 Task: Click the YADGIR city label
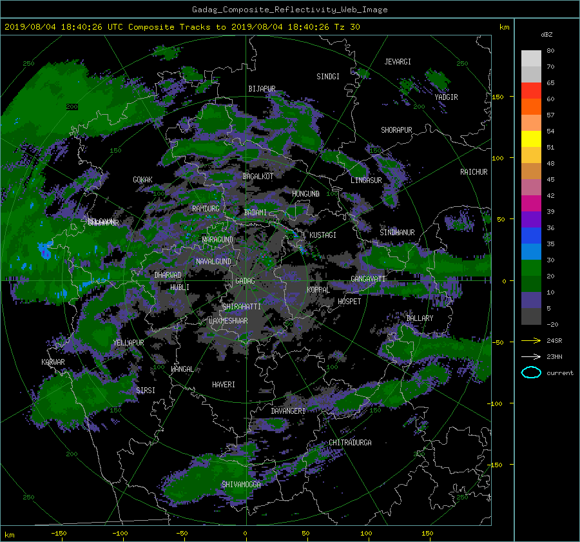446,97
